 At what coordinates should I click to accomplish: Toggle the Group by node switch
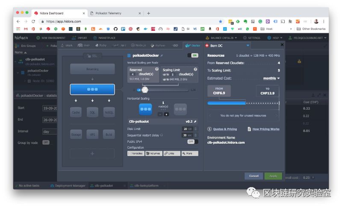tap(46, 142)
